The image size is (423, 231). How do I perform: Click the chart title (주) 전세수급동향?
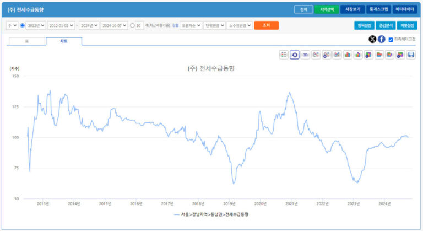211,68
